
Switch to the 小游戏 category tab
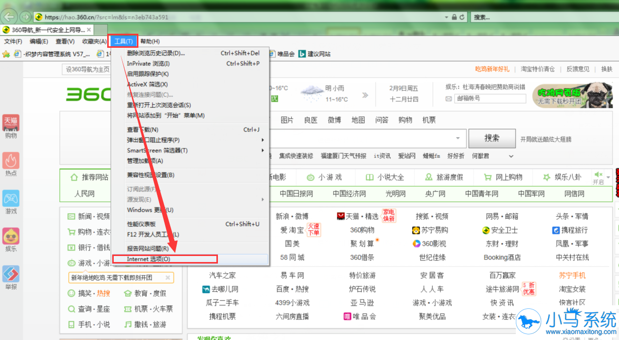pos(324,177)
